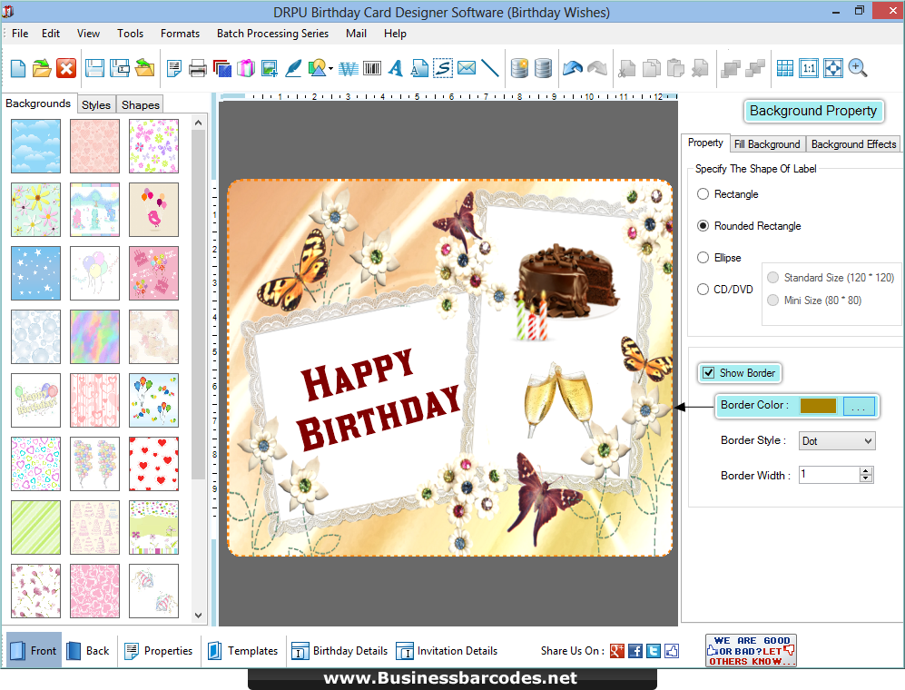Open the Background Effects tab
905x690 pixels.
853,144
